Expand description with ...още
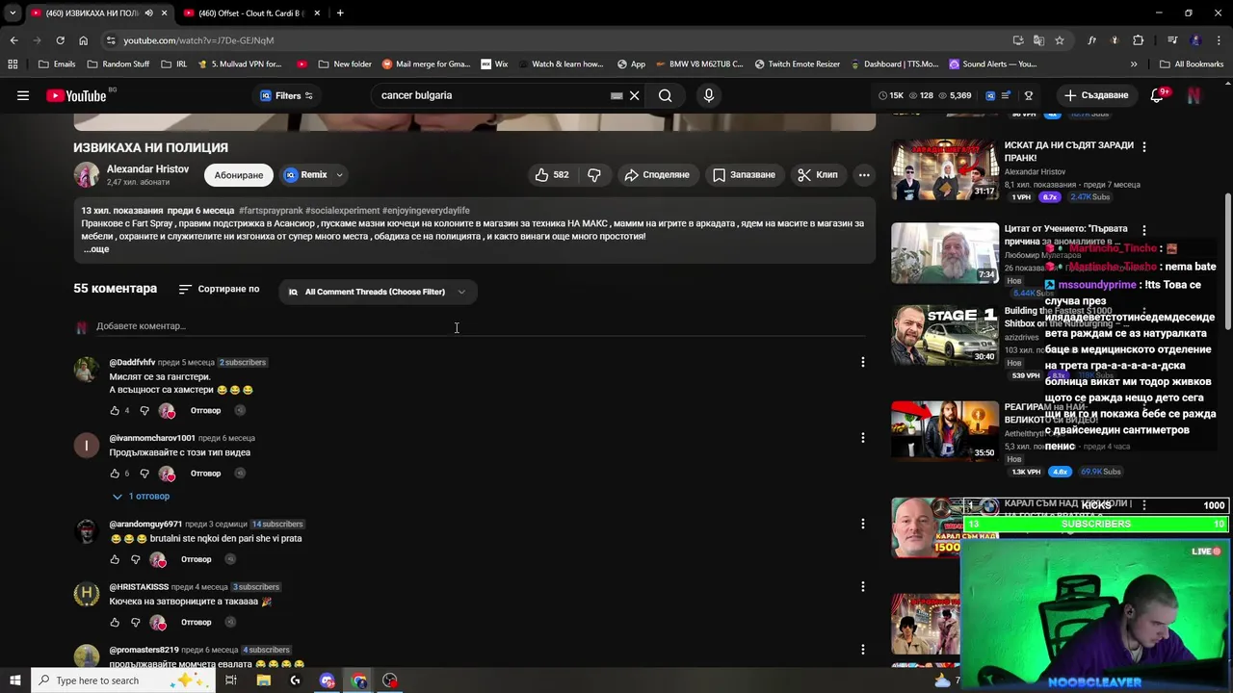 pyautogui.click(x=95, y=249)
